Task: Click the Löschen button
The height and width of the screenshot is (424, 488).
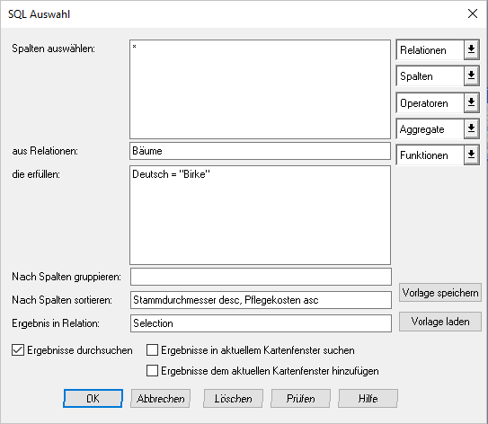Action: (233, 398)
